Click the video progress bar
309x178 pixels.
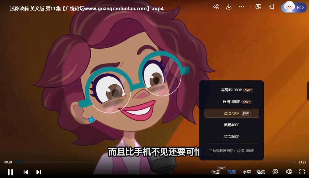coord(156,162)
